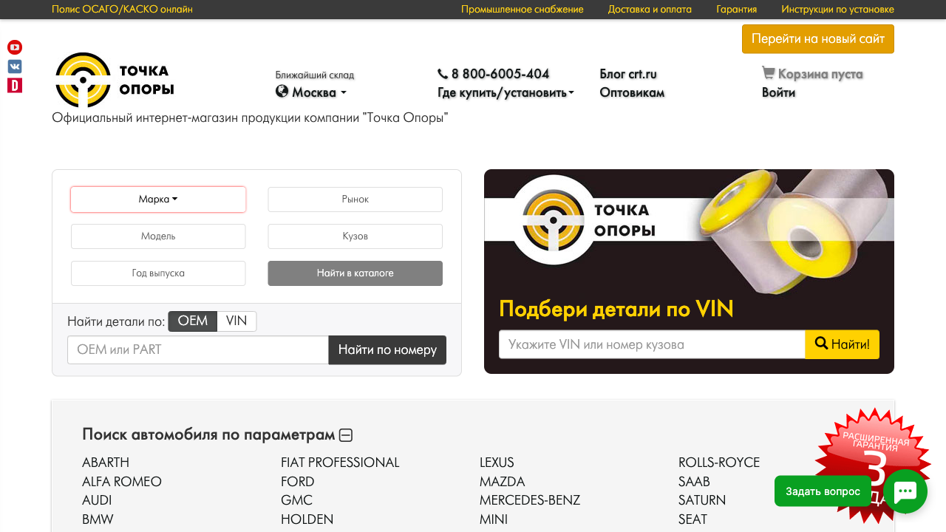Open Доставка и оплата page
Image resolution: width=946 pixels, height=532 pixels.
pyautogui.click(x=650, y=10)
